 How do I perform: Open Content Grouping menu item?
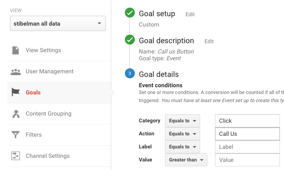(59, 114)
